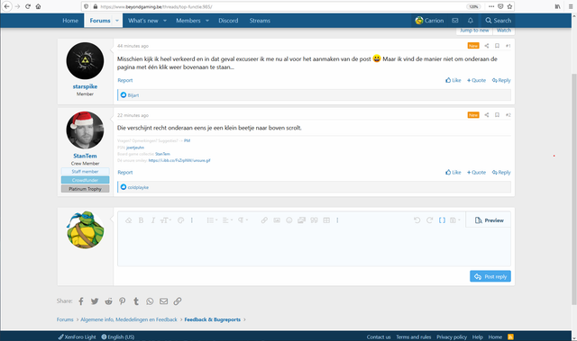Open the conversations envelope icon
The image size is (577, 341).
point(455,21)
